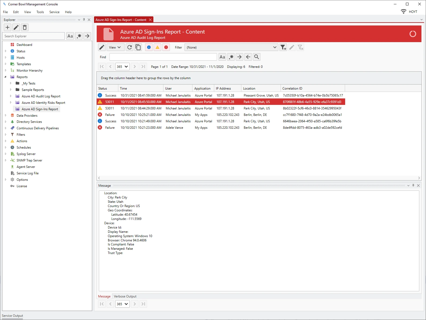Screen dimensions: 426x320
Task: Open the View dropdown button
Action: click(x=115, y=47)
